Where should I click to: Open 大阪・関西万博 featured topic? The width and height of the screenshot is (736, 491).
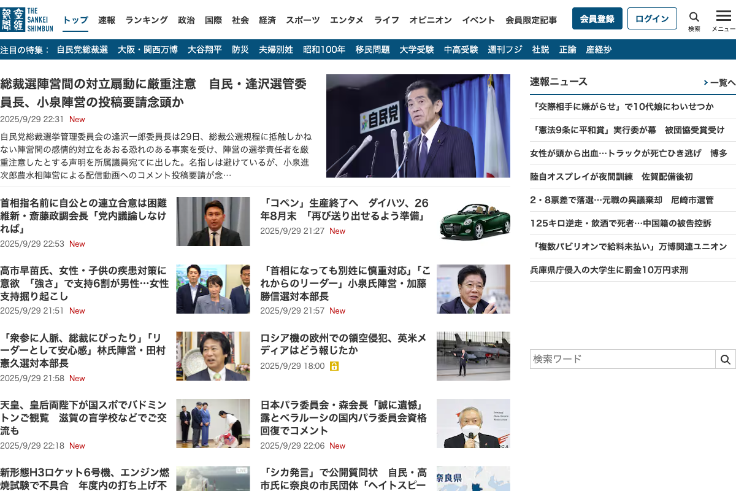pos(148,50)
